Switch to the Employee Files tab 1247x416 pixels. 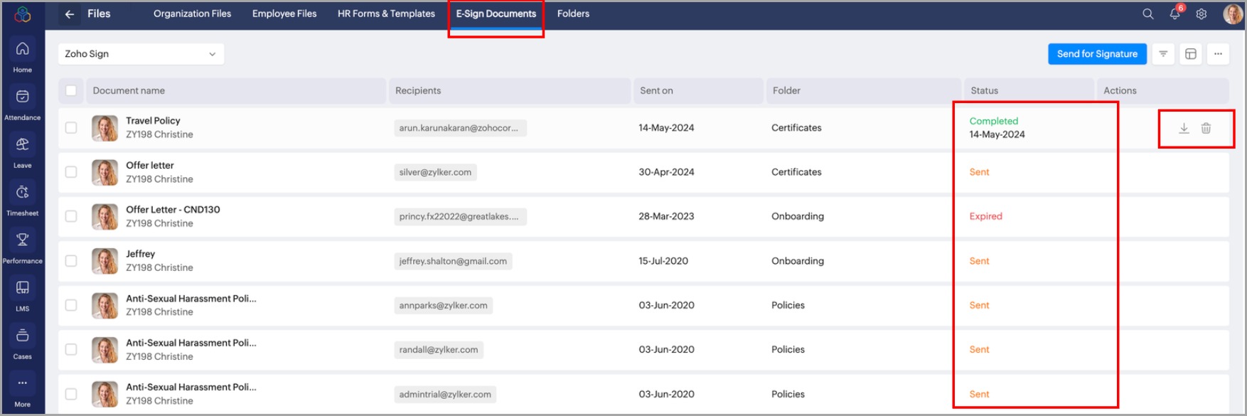click(x=284, y=14)
